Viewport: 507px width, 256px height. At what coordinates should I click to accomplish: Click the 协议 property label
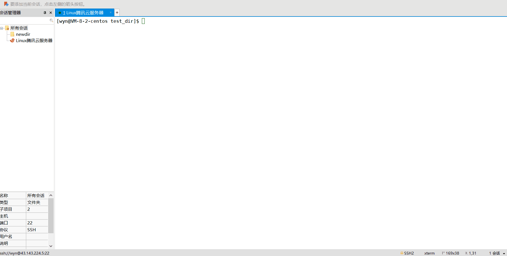coord(4,230)
